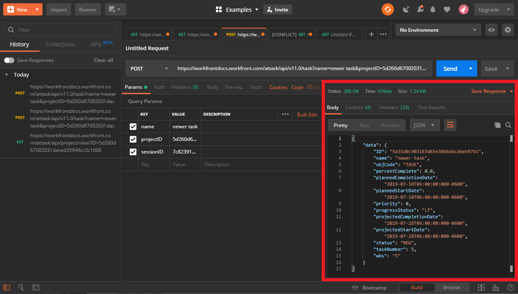Screen dimensions: 518x294
Task: Open the notifications bell
Action: point(433,9)
